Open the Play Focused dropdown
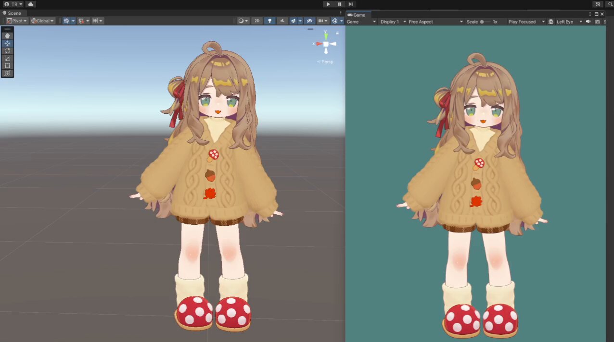 [x=526, y=22]
